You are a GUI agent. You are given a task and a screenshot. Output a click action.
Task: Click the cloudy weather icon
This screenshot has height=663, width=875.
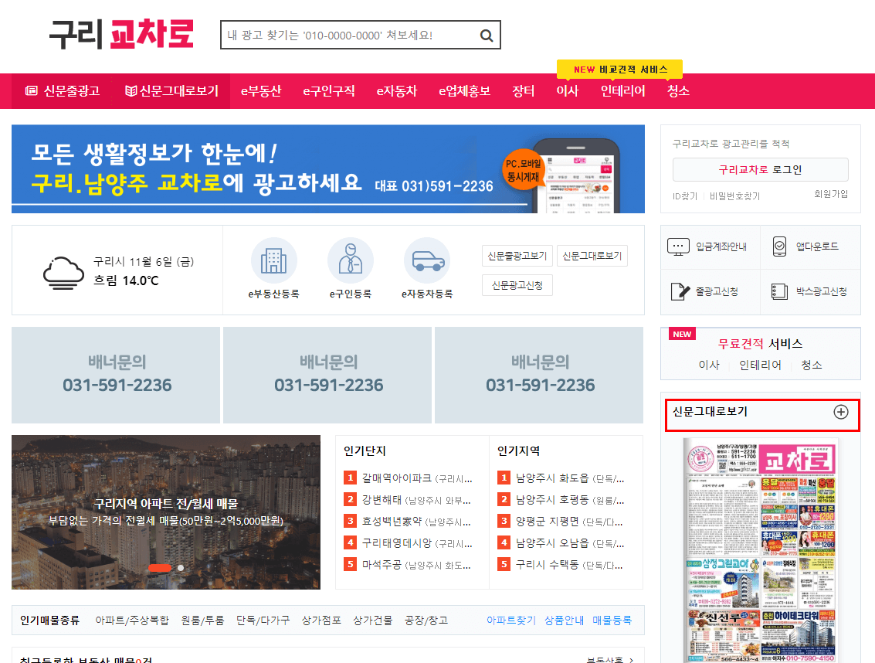coord(63,273)
